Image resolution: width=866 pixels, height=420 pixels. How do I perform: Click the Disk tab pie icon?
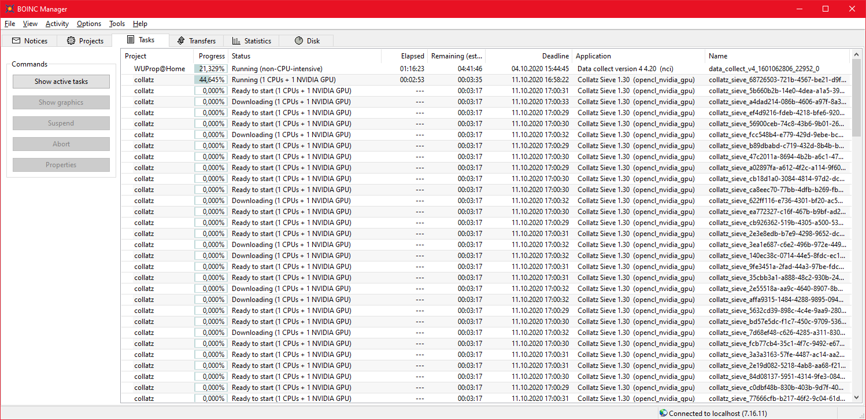299,41
